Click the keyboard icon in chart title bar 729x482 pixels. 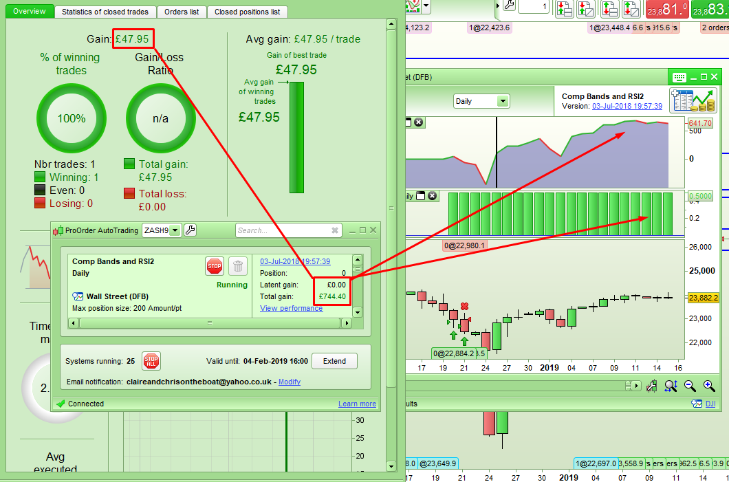pos(679,77)
